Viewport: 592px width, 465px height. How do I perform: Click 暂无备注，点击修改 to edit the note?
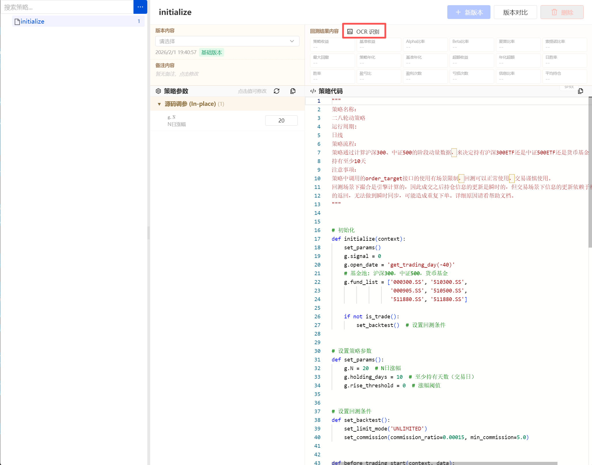tap(177, 74)
